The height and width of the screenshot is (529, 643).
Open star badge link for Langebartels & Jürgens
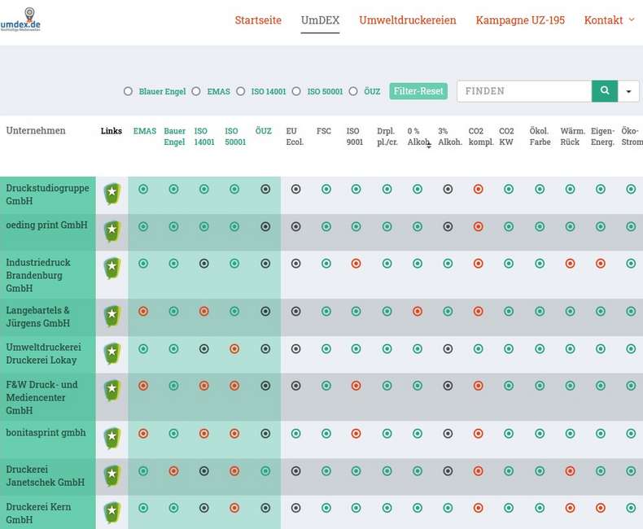112,316
